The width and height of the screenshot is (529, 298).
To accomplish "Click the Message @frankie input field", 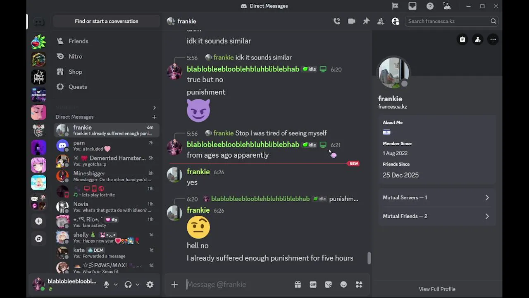I will [x=240, y=284].
